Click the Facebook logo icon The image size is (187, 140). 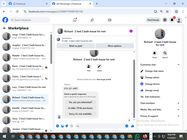pos(5,20)
